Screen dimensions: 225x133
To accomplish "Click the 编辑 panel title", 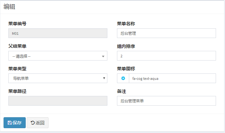I will click(9, 7).
